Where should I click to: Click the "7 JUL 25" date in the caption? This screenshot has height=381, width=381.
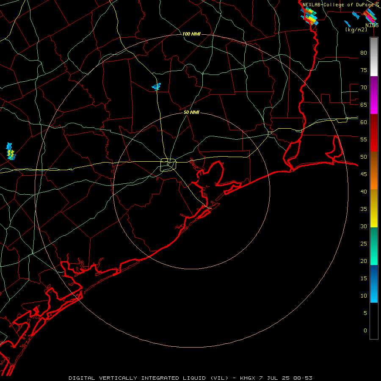tap(274, 378)
